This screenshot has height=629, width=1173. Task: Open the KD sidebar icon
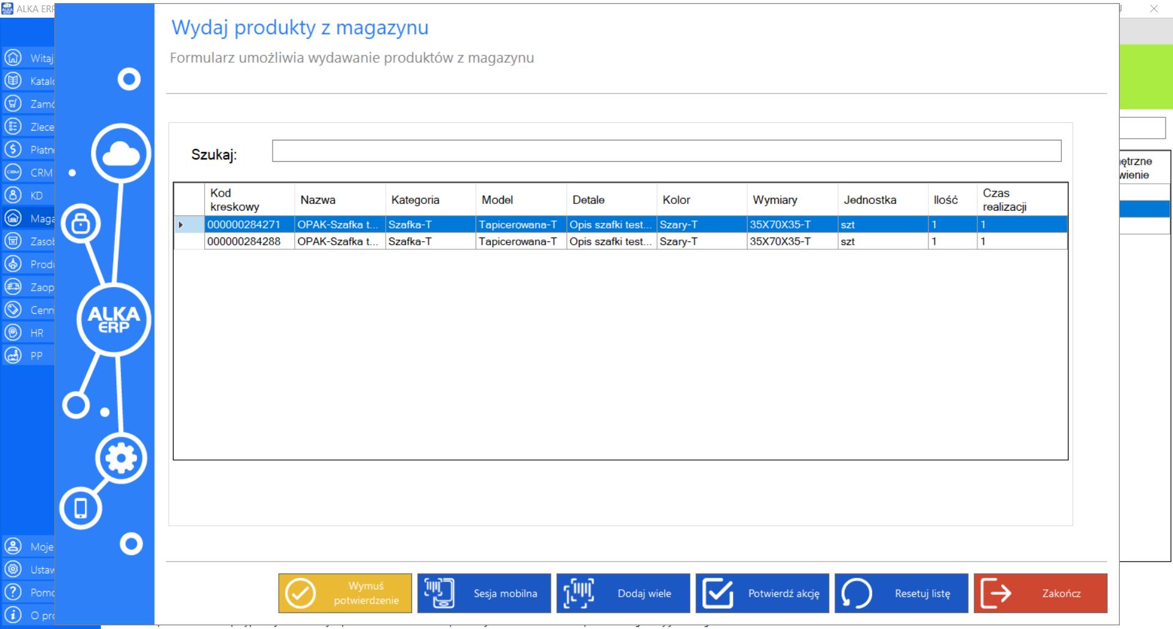[x=13, y=195]
